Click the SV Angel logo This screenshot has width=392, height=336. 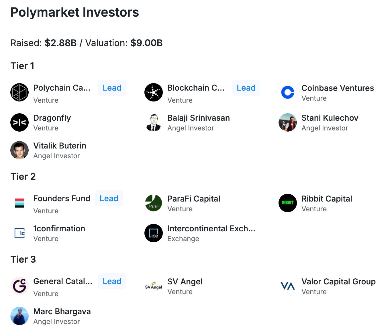point(154,286)
